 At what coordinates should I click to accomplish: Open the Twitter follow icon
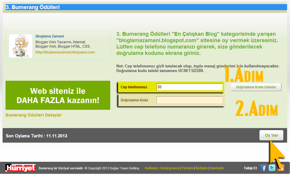point(272,168)
